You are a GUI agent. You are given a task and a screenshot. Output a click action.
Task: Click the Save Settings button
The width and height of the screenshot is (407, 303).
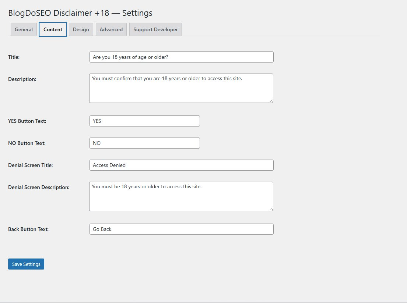[x=26, y=264]
